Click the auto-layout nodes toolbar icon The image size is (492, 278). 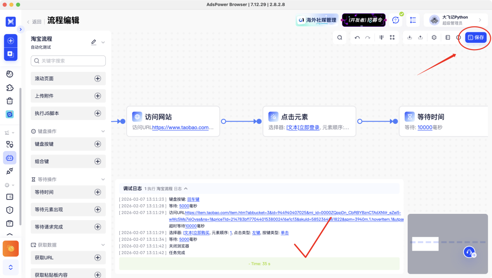(392, 37)
